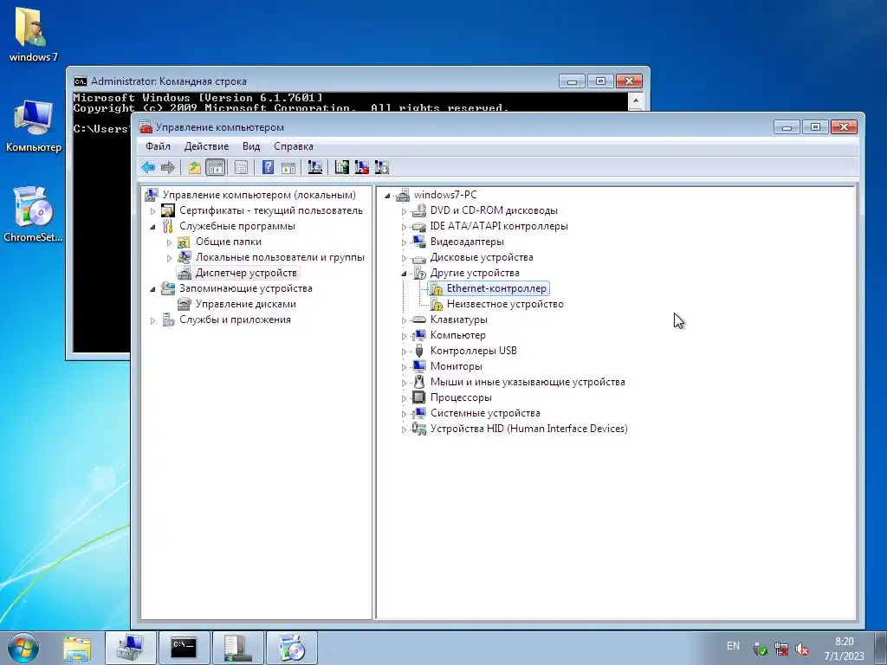
Task: Click the Back arrow toolbar icon
Action: (149, 167)
